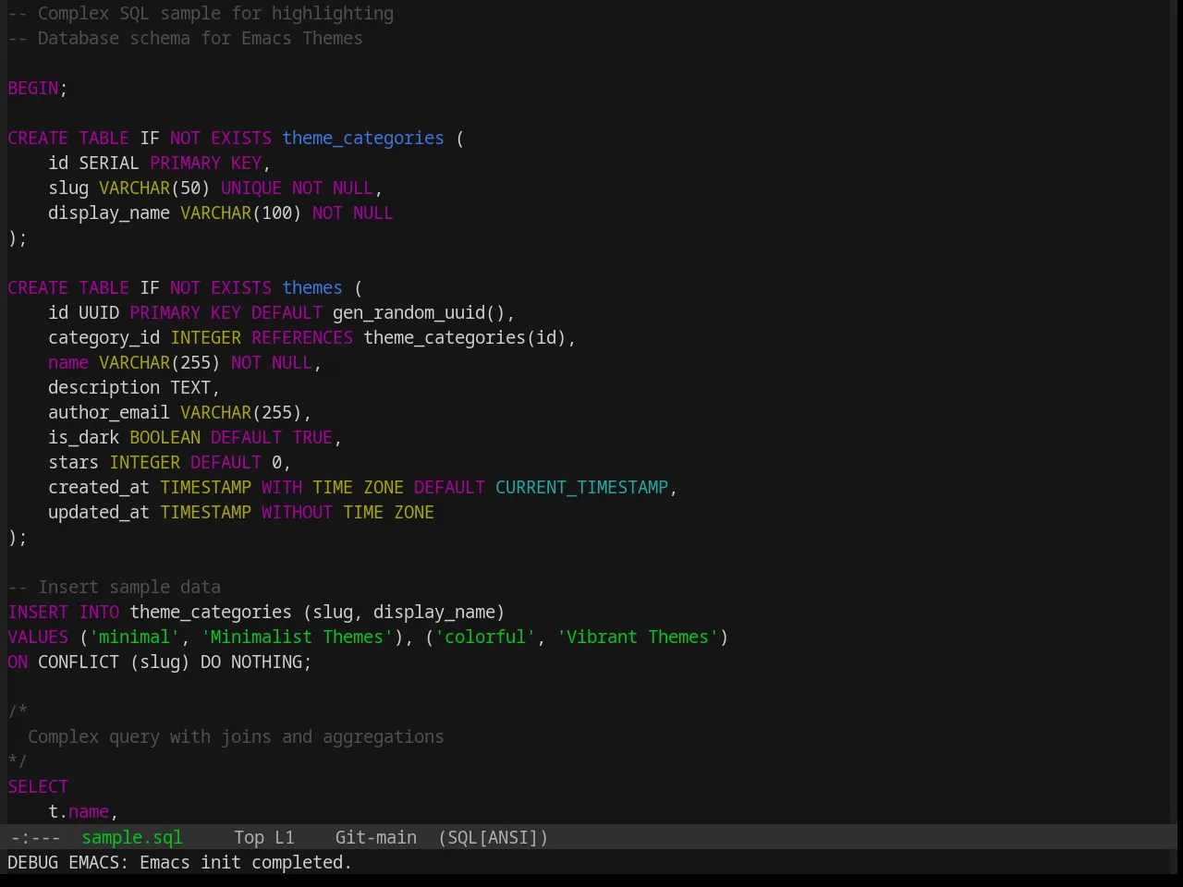Screen dimensions: 1183x887
Task: Click 'DO NOTHING' text
Action: point(251,662)
